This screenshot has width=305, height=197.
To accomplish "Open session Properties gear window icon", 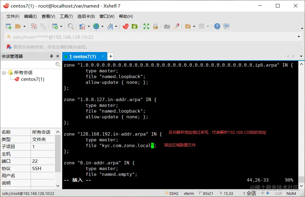I will click(x=55, y=26).
